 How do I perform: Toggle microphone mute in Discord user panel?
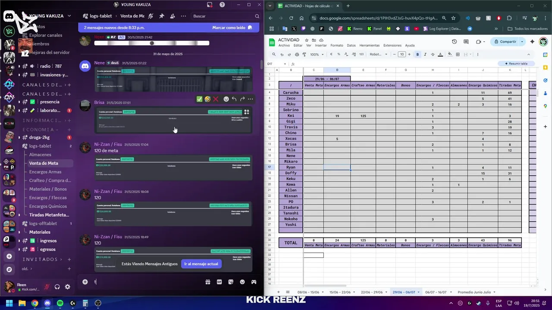tap(47, 287)
